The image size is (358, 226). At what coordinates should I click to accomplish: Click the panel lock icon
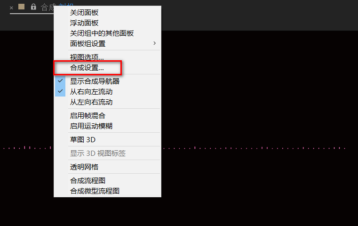pos(33,7)
